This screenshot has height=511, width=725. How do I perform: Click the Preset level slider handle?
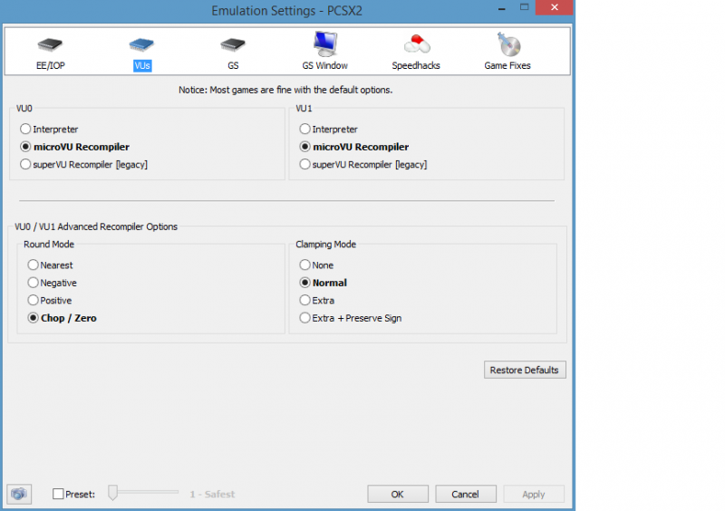click(113, 493)
